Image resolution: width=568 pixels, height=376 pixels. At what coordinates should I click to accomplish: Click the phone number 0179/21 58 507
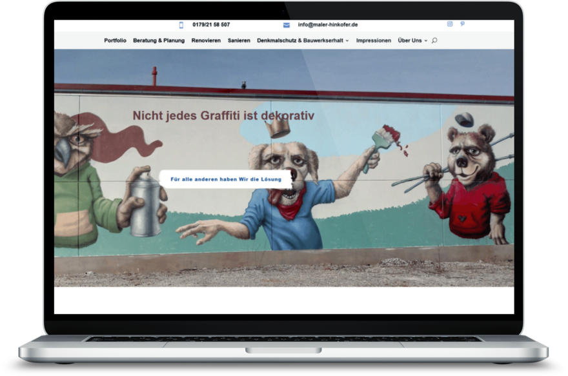211,25
